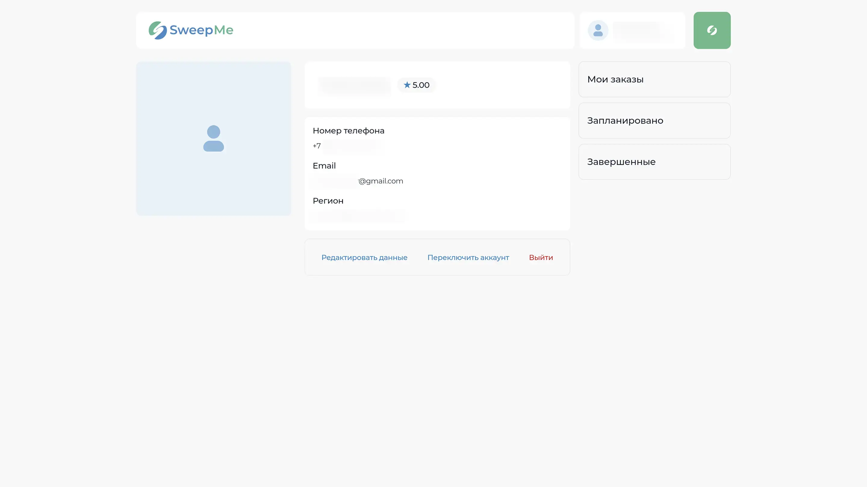The height and width of the screenshot is (487, 867).
Task: Click the Регион field label
Action: [328, 201]
